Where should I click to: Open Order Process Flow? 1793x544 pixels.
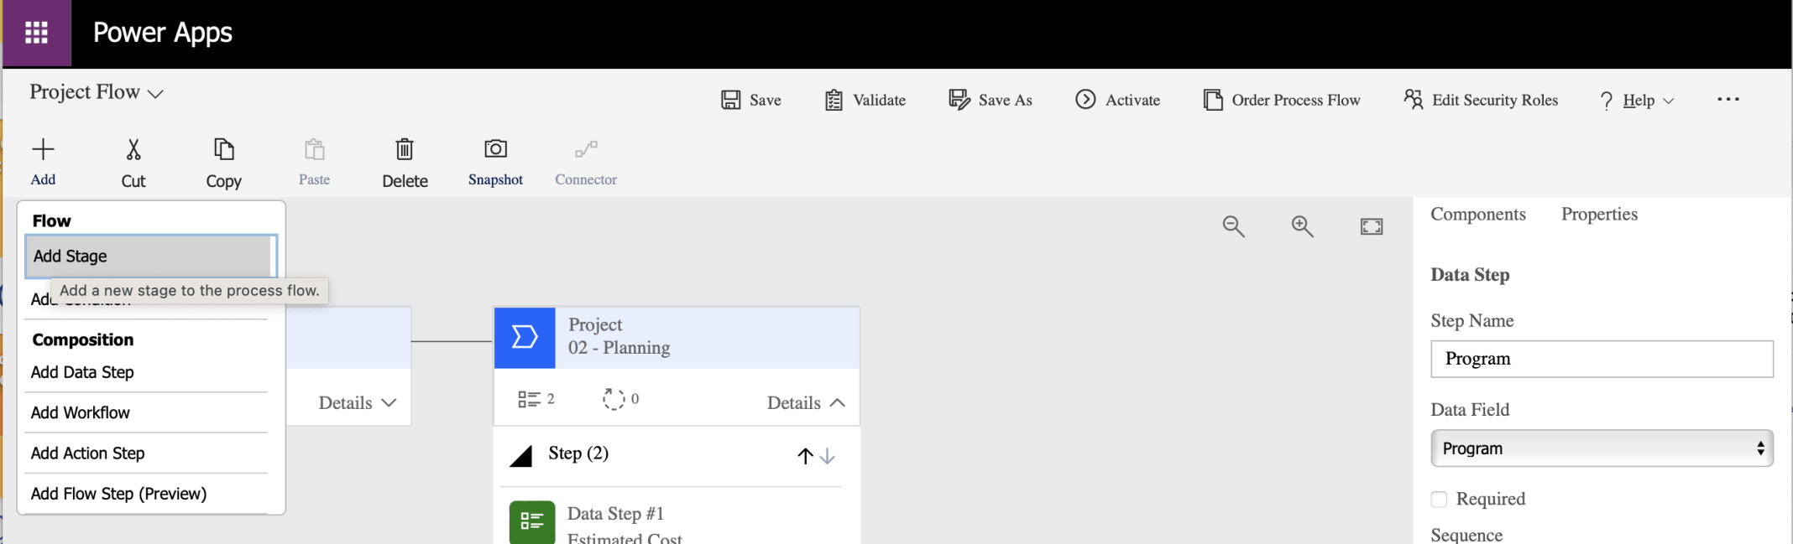(1282, 100)
